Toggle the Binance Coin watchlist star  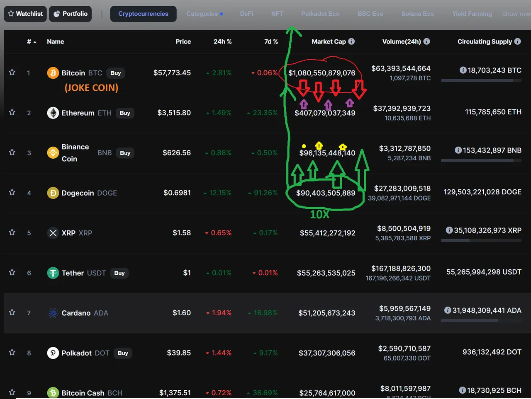point(12,152)
